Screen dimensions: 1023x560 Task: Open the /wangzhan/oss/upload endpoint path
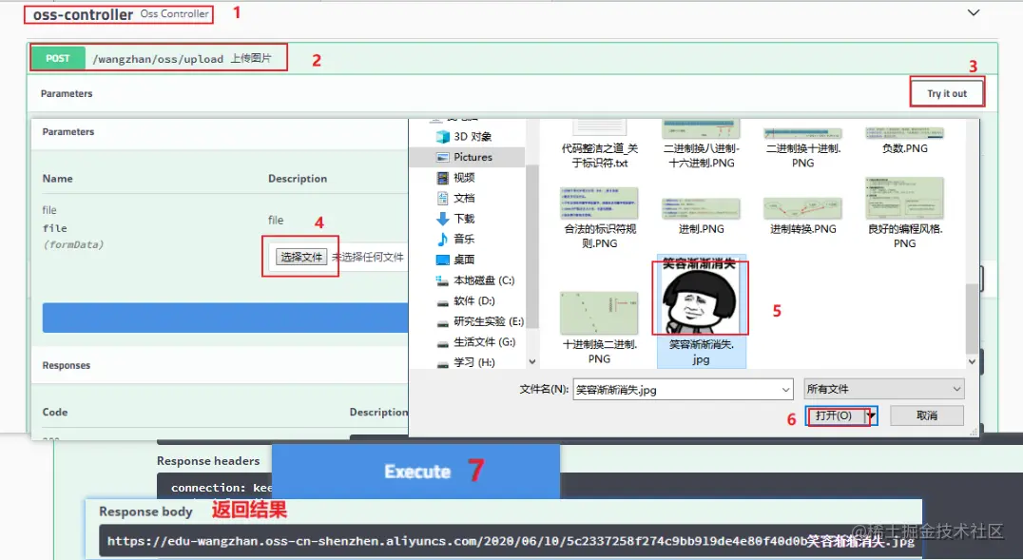click(x=158, y=59)
